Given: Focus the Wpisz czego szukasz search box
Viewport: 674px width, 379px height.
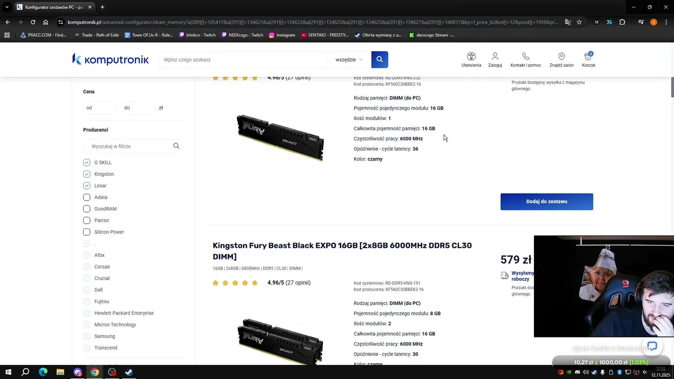Looking at the screenshot, I should pyautogui.click(x=243, y=59).
